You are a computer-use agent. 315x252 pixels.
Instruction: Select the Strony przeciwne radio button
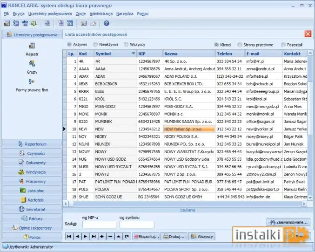pos(240,45)
